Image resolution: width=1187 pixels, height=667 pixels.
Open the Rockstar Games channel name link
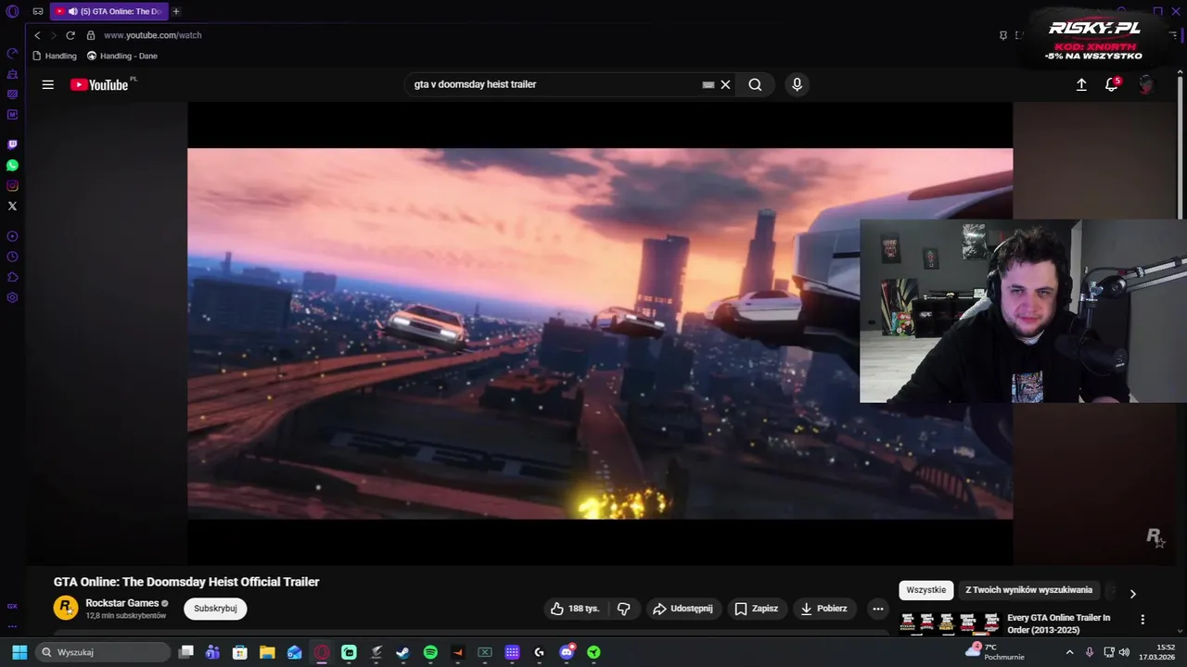pyautogui.click(x=121, y=603)
